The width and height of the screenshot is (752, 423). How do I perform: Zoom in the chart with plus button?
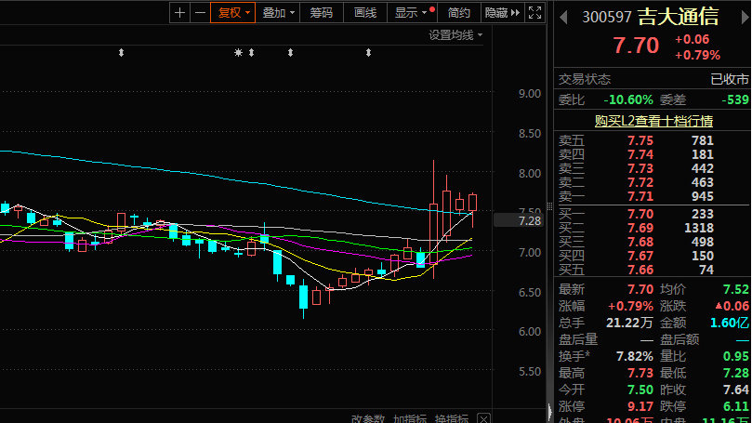point(179,12)
